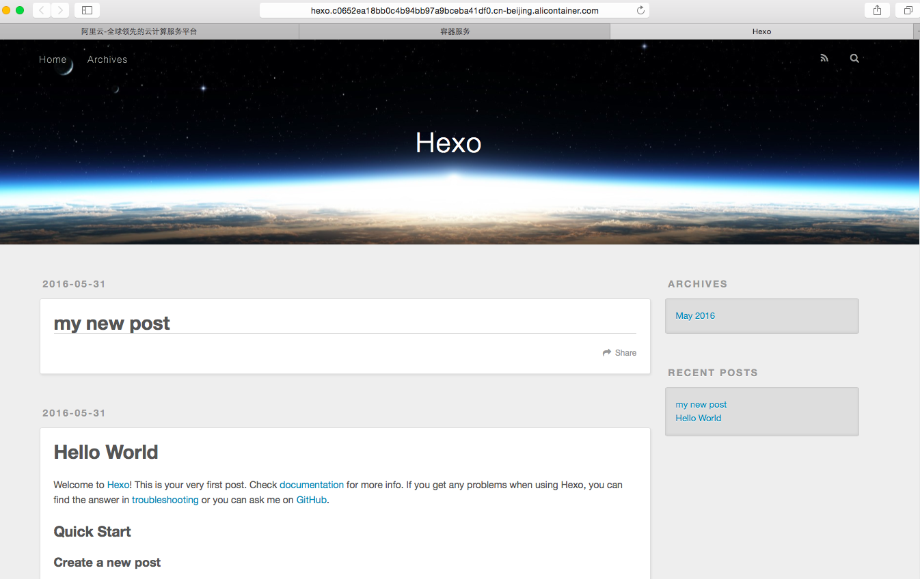The height and width of the screenshot is (579, 920).
Task: Open the 'my new post' title link
Action: click(x=112, y=323)
